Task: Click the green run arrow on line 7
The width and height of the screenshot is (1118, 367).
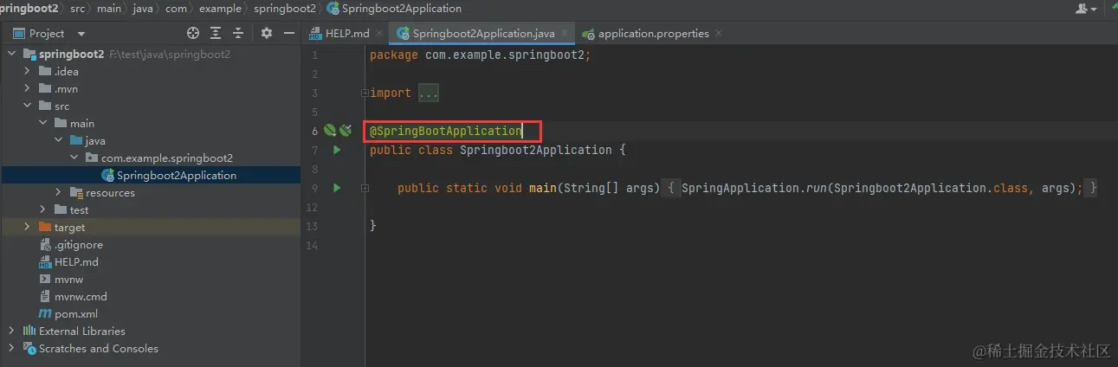Action: coord(337,150)
